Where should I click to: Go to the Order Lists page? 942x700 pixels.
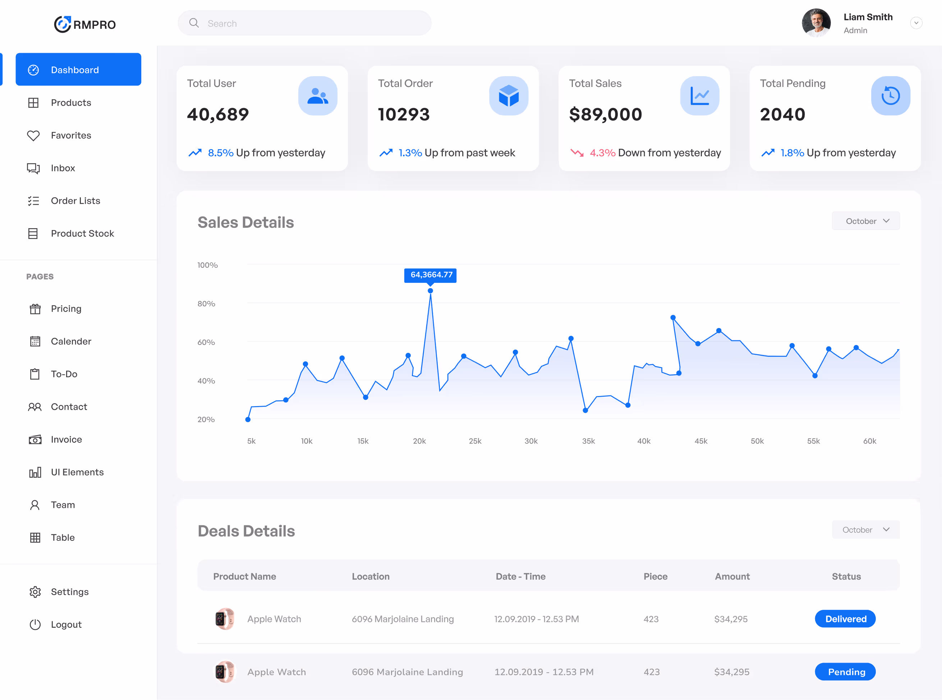75,201
